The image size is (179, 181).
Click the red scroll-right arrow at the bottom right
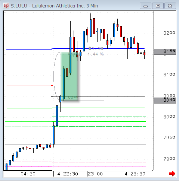pyautogui.click(x=172, y=174)
